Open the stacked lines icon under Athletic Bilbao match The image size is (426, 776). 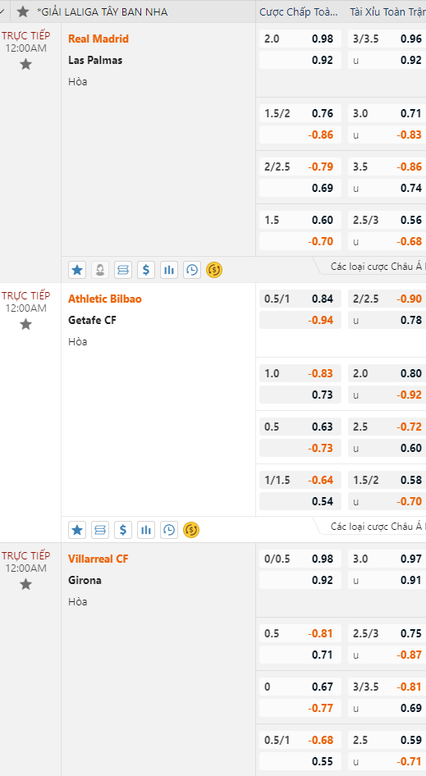(x=99, y=530)
